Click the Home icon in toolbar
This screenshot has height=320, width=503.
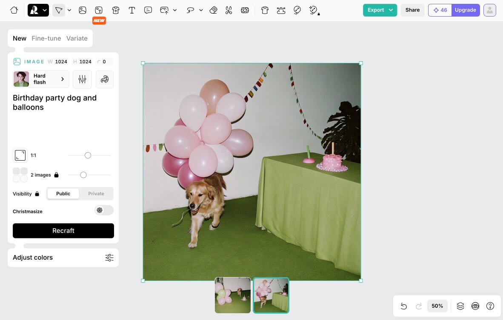(14, 10)
